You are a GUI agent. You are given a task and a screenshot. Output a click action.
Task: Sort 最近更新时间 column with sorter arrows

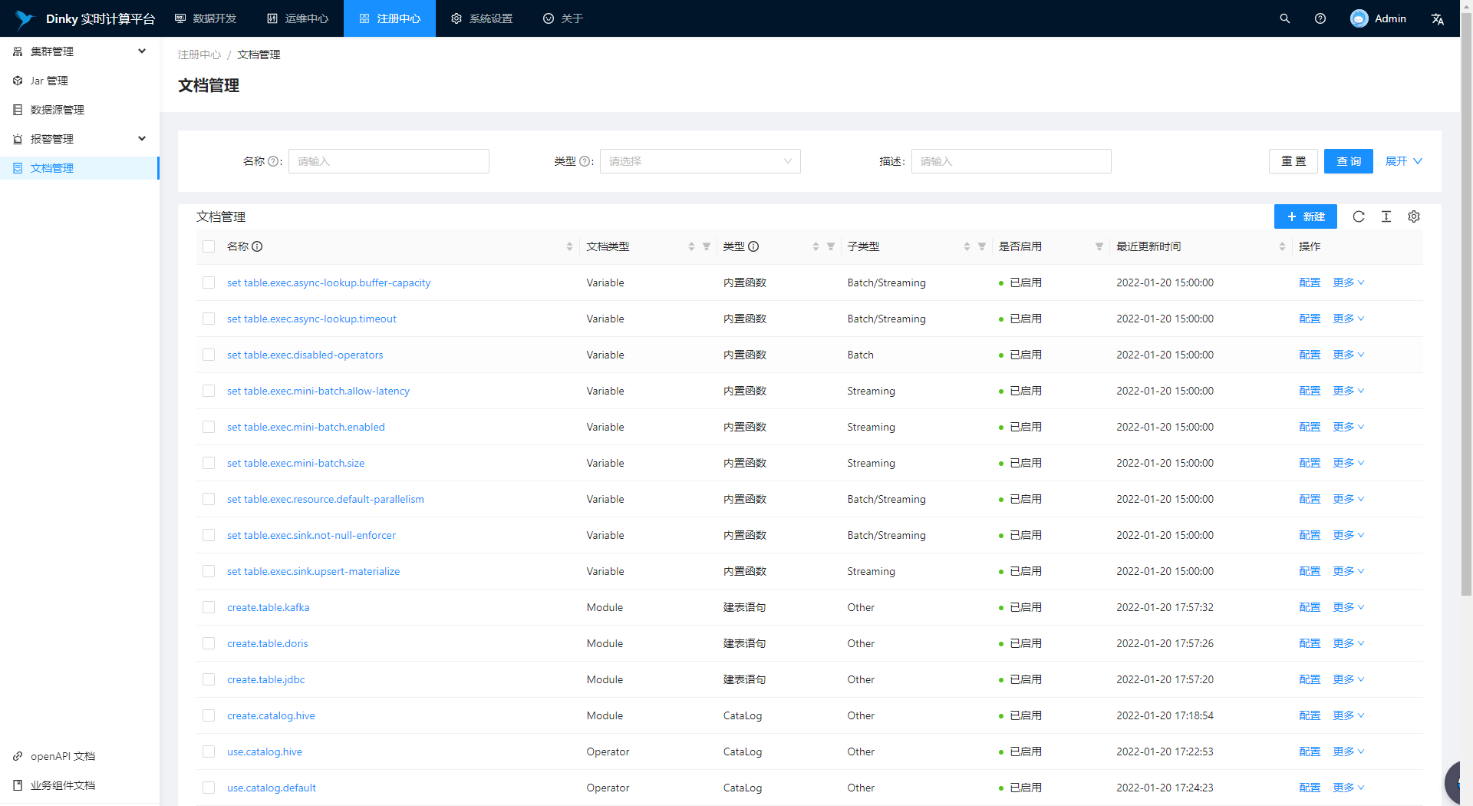(x=1282, y=246)
